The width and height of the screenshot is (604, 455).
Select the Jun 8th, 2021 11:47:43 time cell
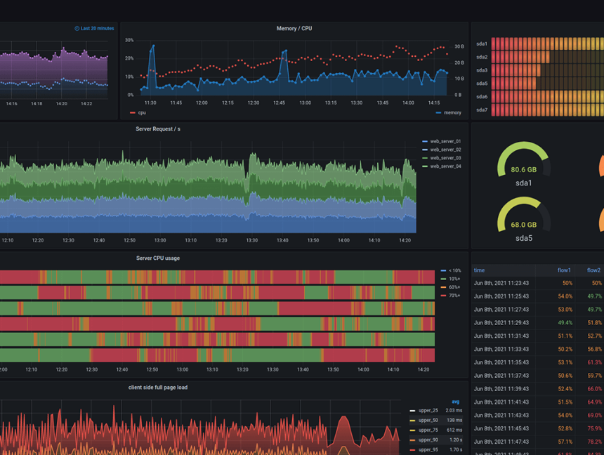tap(501, 442)
